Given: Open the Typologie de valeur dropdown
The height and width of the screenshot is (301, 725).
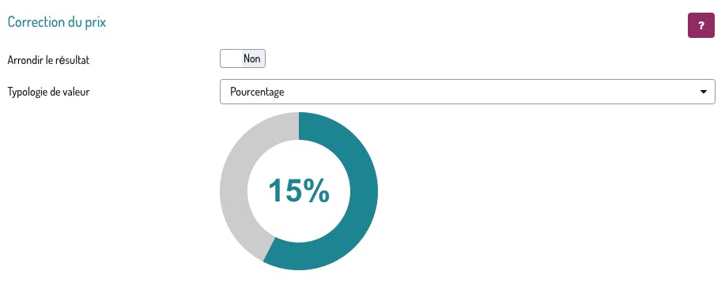Looking at the screenshot, I should (467, 92).
